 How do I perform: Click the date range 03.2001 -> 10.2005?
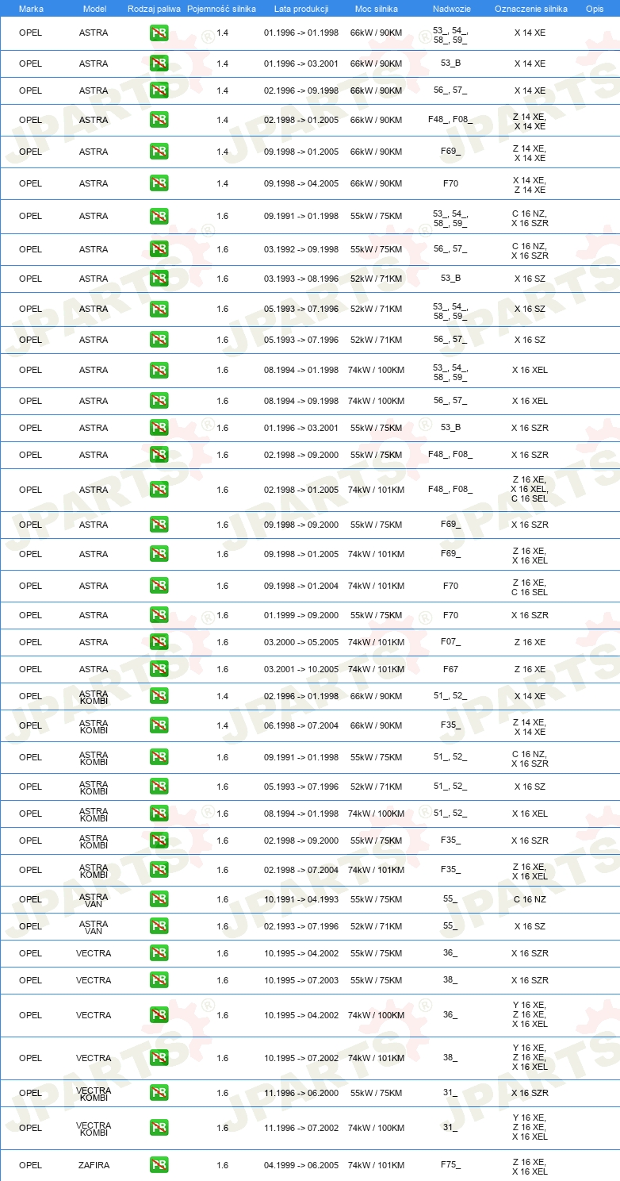[301, 669]
